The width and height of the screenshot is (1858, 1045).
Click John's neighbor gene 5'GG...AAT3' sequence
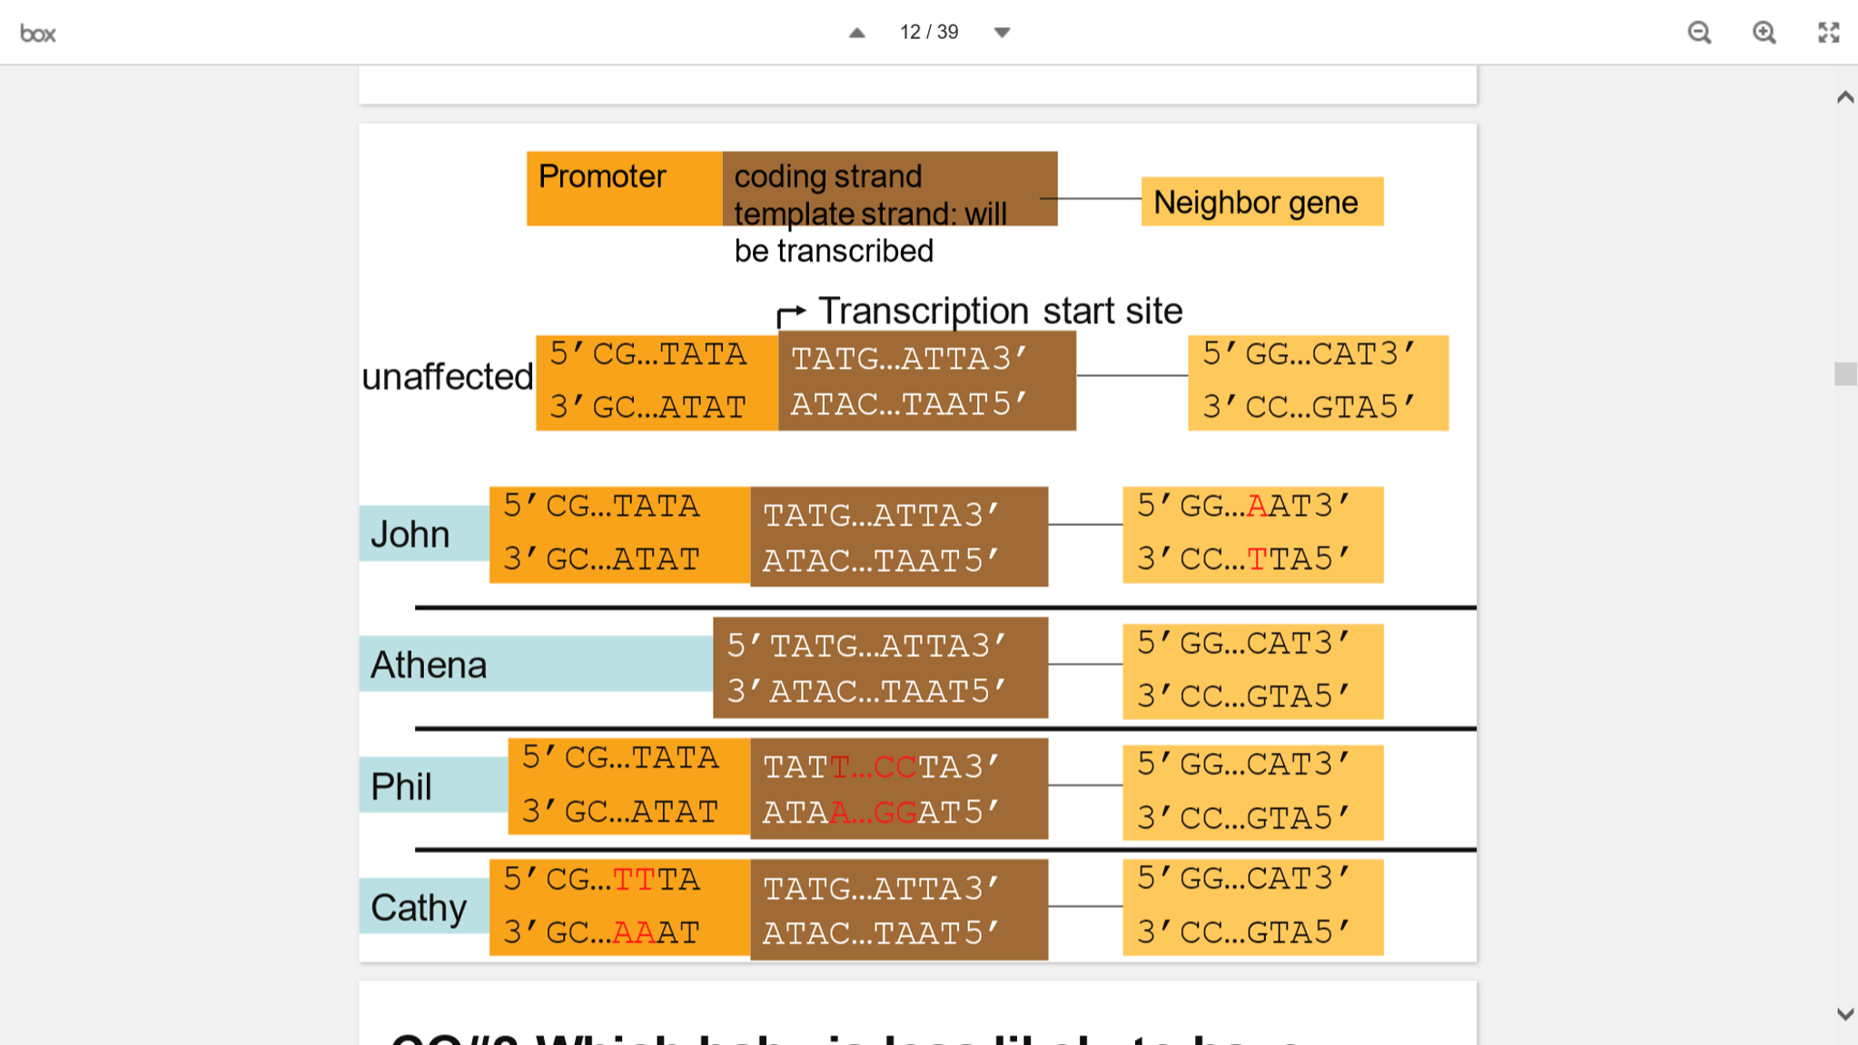(x=1243, y=505)
